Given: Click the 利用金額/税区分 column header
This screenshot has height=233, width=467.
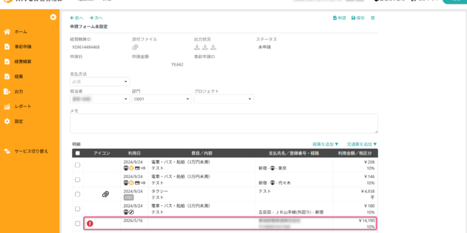Looking at the screenshot, I should [355, 153].
